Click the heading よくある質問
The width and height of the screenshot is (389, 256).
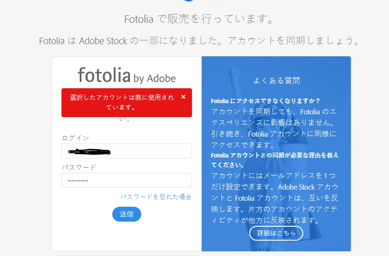pos(276,81)
